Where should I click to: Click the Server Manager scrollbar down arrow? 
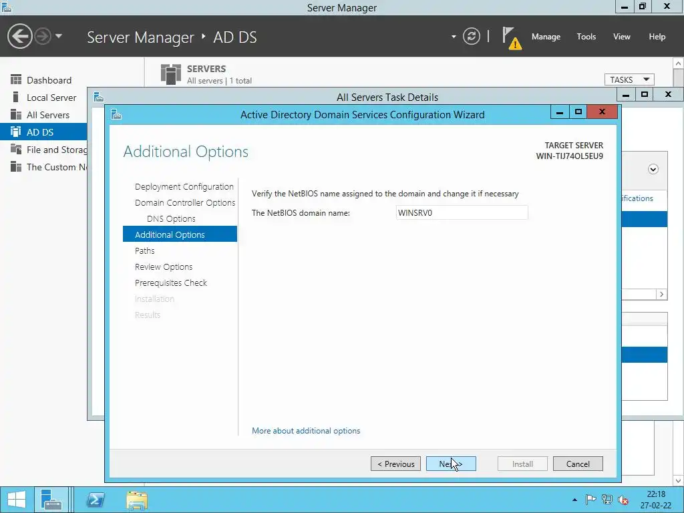(x=679, y=480)
